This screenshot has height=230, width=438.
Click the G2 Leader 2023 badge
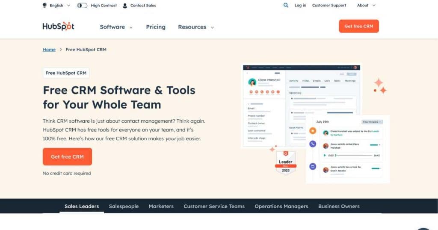click(x=285, y=162)
